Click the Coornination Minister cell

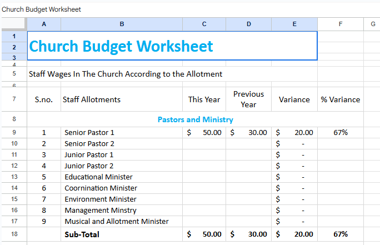pos(122,188)
